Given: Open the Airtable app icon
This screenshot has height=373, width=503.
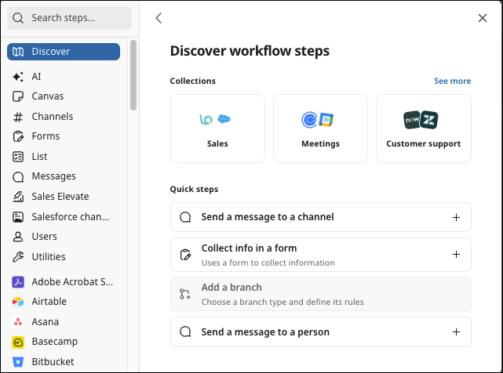Looking at the screenshot, I should click(18, 302).
